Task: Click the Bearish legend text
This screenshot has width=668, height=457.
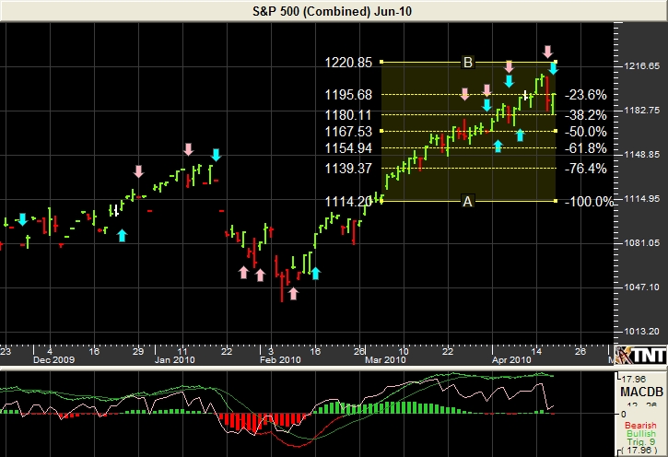Action: (x=640, y=425)
